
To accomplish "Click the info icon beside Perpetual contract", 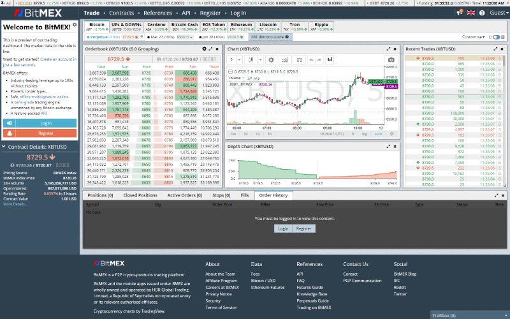I will tap(142, 36).
